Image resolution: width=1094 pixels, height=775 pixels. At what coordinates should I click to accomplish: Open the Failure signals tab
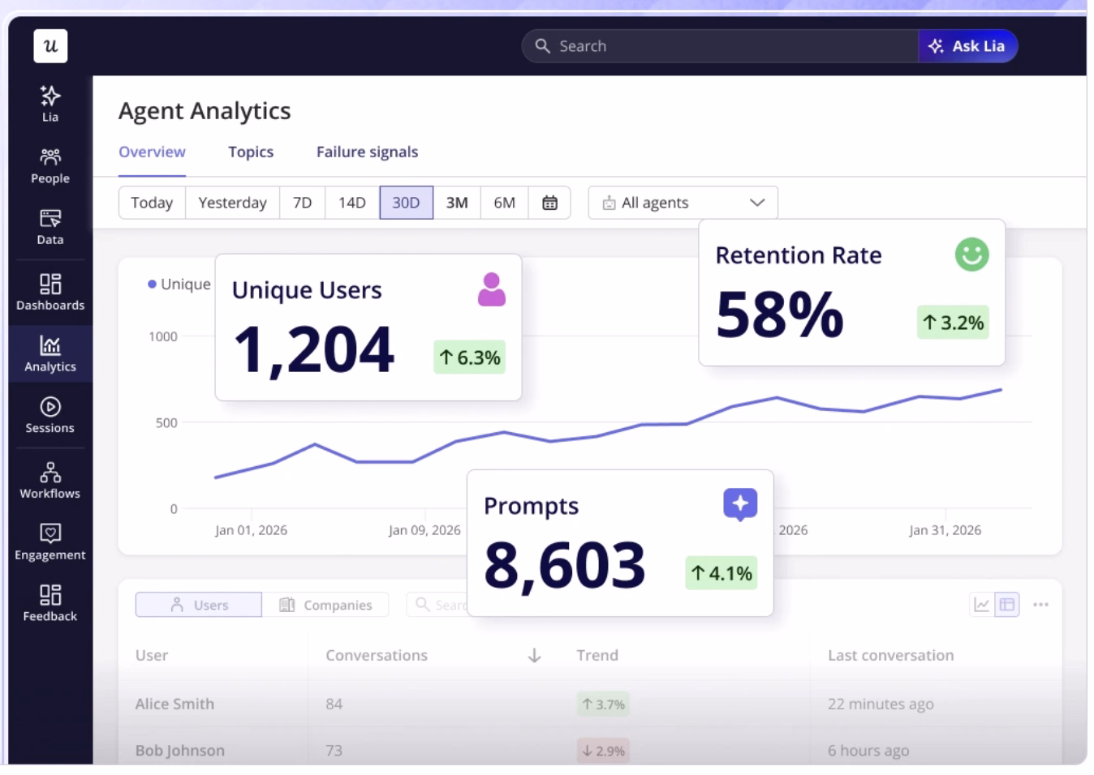tap(367, 152)
